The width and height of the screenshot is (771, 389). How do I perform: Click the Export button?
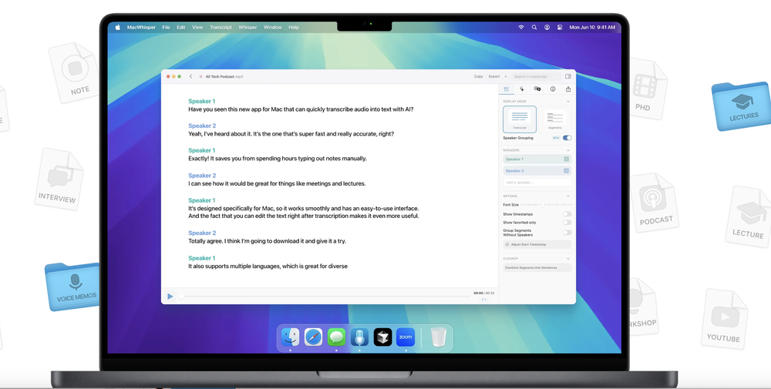click(494, 76)
